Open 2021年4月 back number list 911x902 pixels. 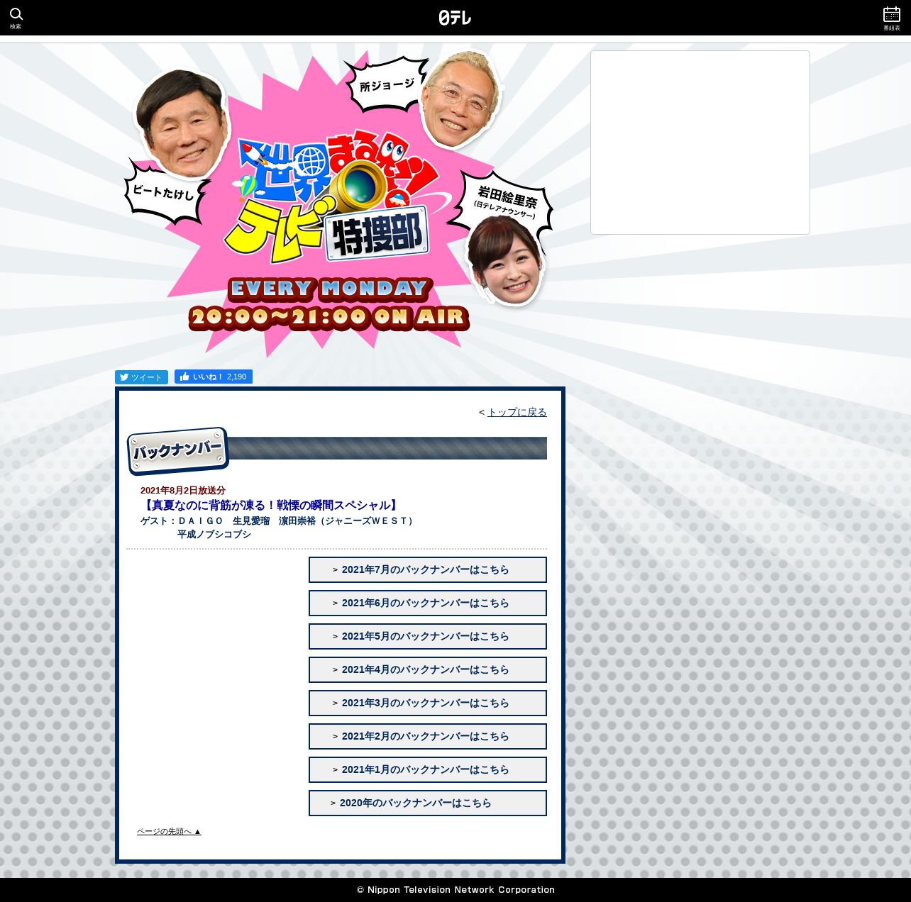coord(428,669)
